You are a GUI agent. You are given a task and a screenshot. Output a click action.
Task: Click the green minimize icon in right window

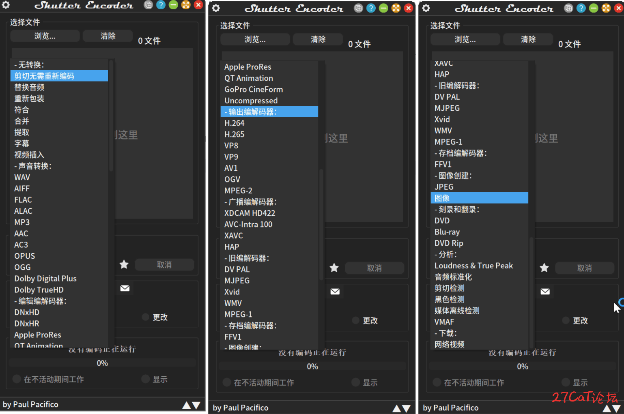594,8
